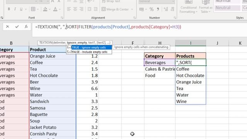Viewport: 247px width, 139px height.
Task: Select price cell 6.6
Action: point(88,88)
